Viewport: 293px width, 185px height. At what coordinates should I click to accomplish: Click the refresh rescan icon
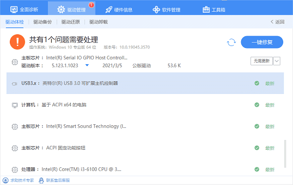(x=231, y=42)
